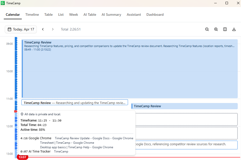Click 'Desktop app basics | TimeCamp Help' line
The image size is (241, 160).
pyautogui.click(x=77, y=147)
